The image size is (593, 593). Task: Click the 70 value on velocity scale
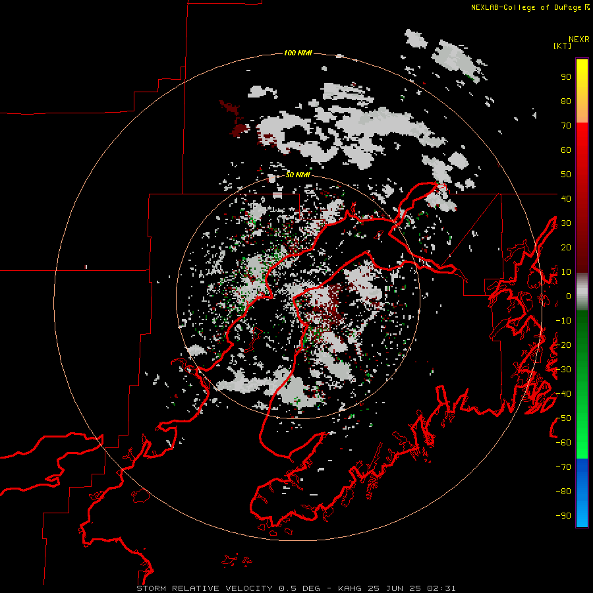pyautogui.click(x=566, y=126)
